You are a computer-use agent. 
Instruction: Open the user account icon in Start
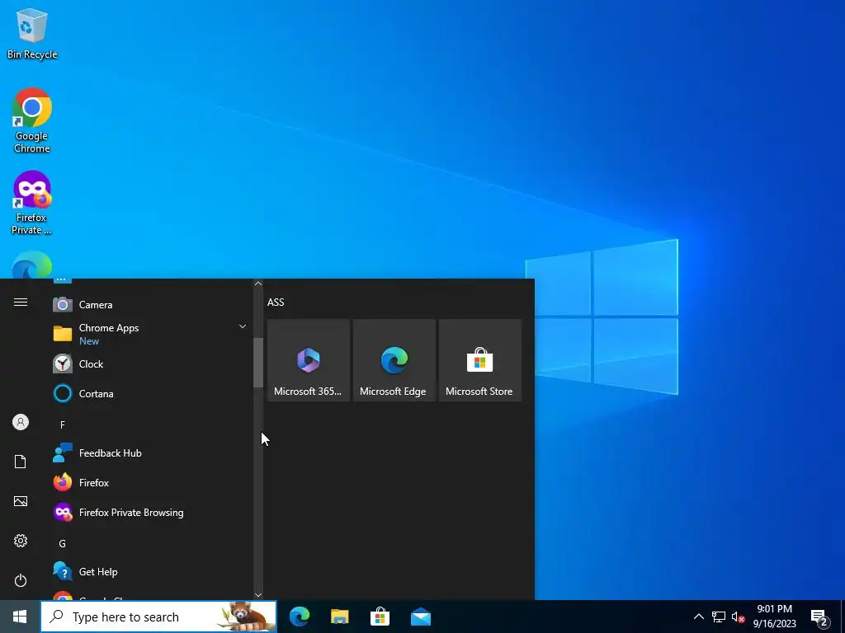coord(21,422)
